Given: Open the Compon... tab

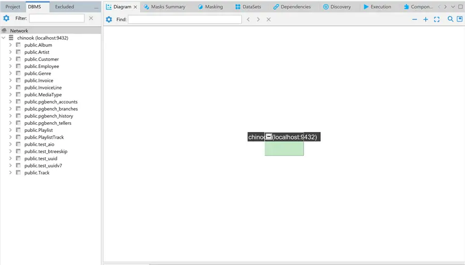Looking at the screenshot, I should [418, 7].
